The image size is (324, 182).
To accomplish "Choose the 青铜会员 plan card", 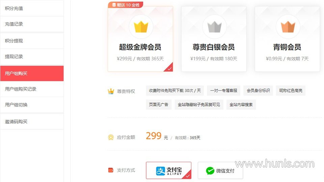I will pyautogui.click(x=288, y=39).
